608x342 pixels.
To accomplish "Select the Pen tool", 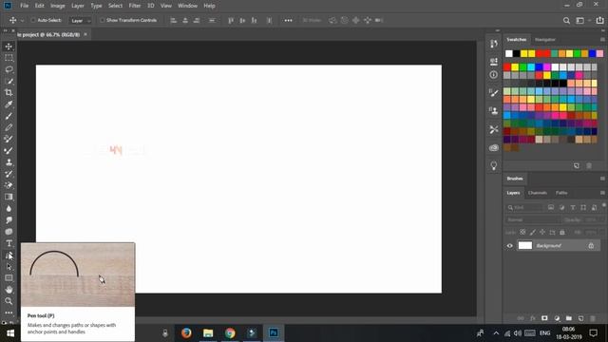I will click(9, 256).
